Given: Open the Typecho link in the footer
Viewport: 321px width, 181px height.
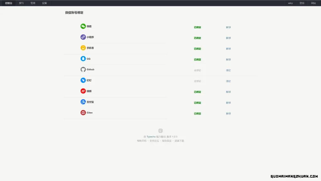Looking at the screenshot, I should click(151, 137).
